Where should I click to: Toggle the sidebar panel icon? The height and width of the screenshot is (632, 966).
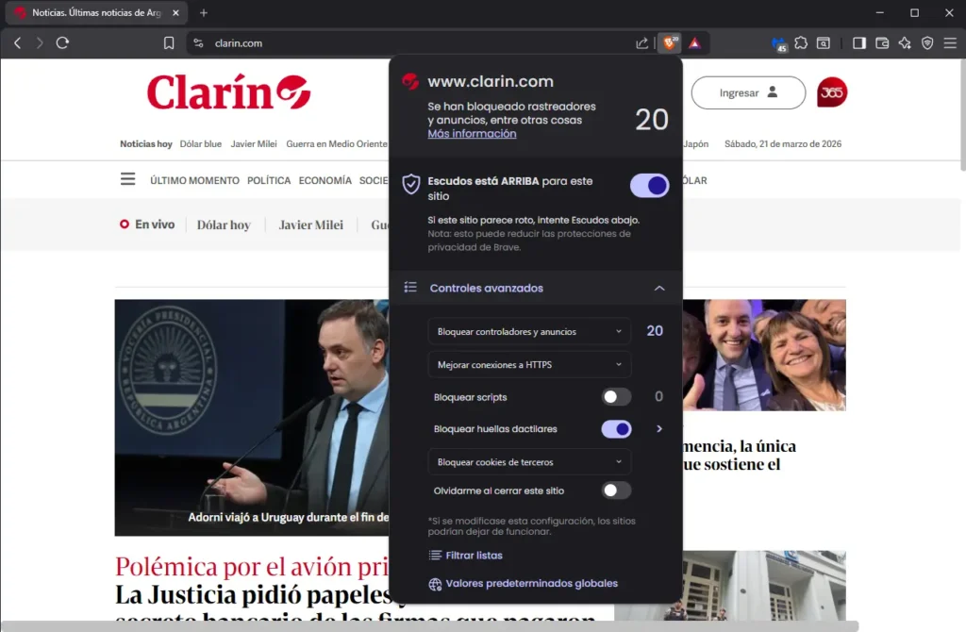(859, 42)
